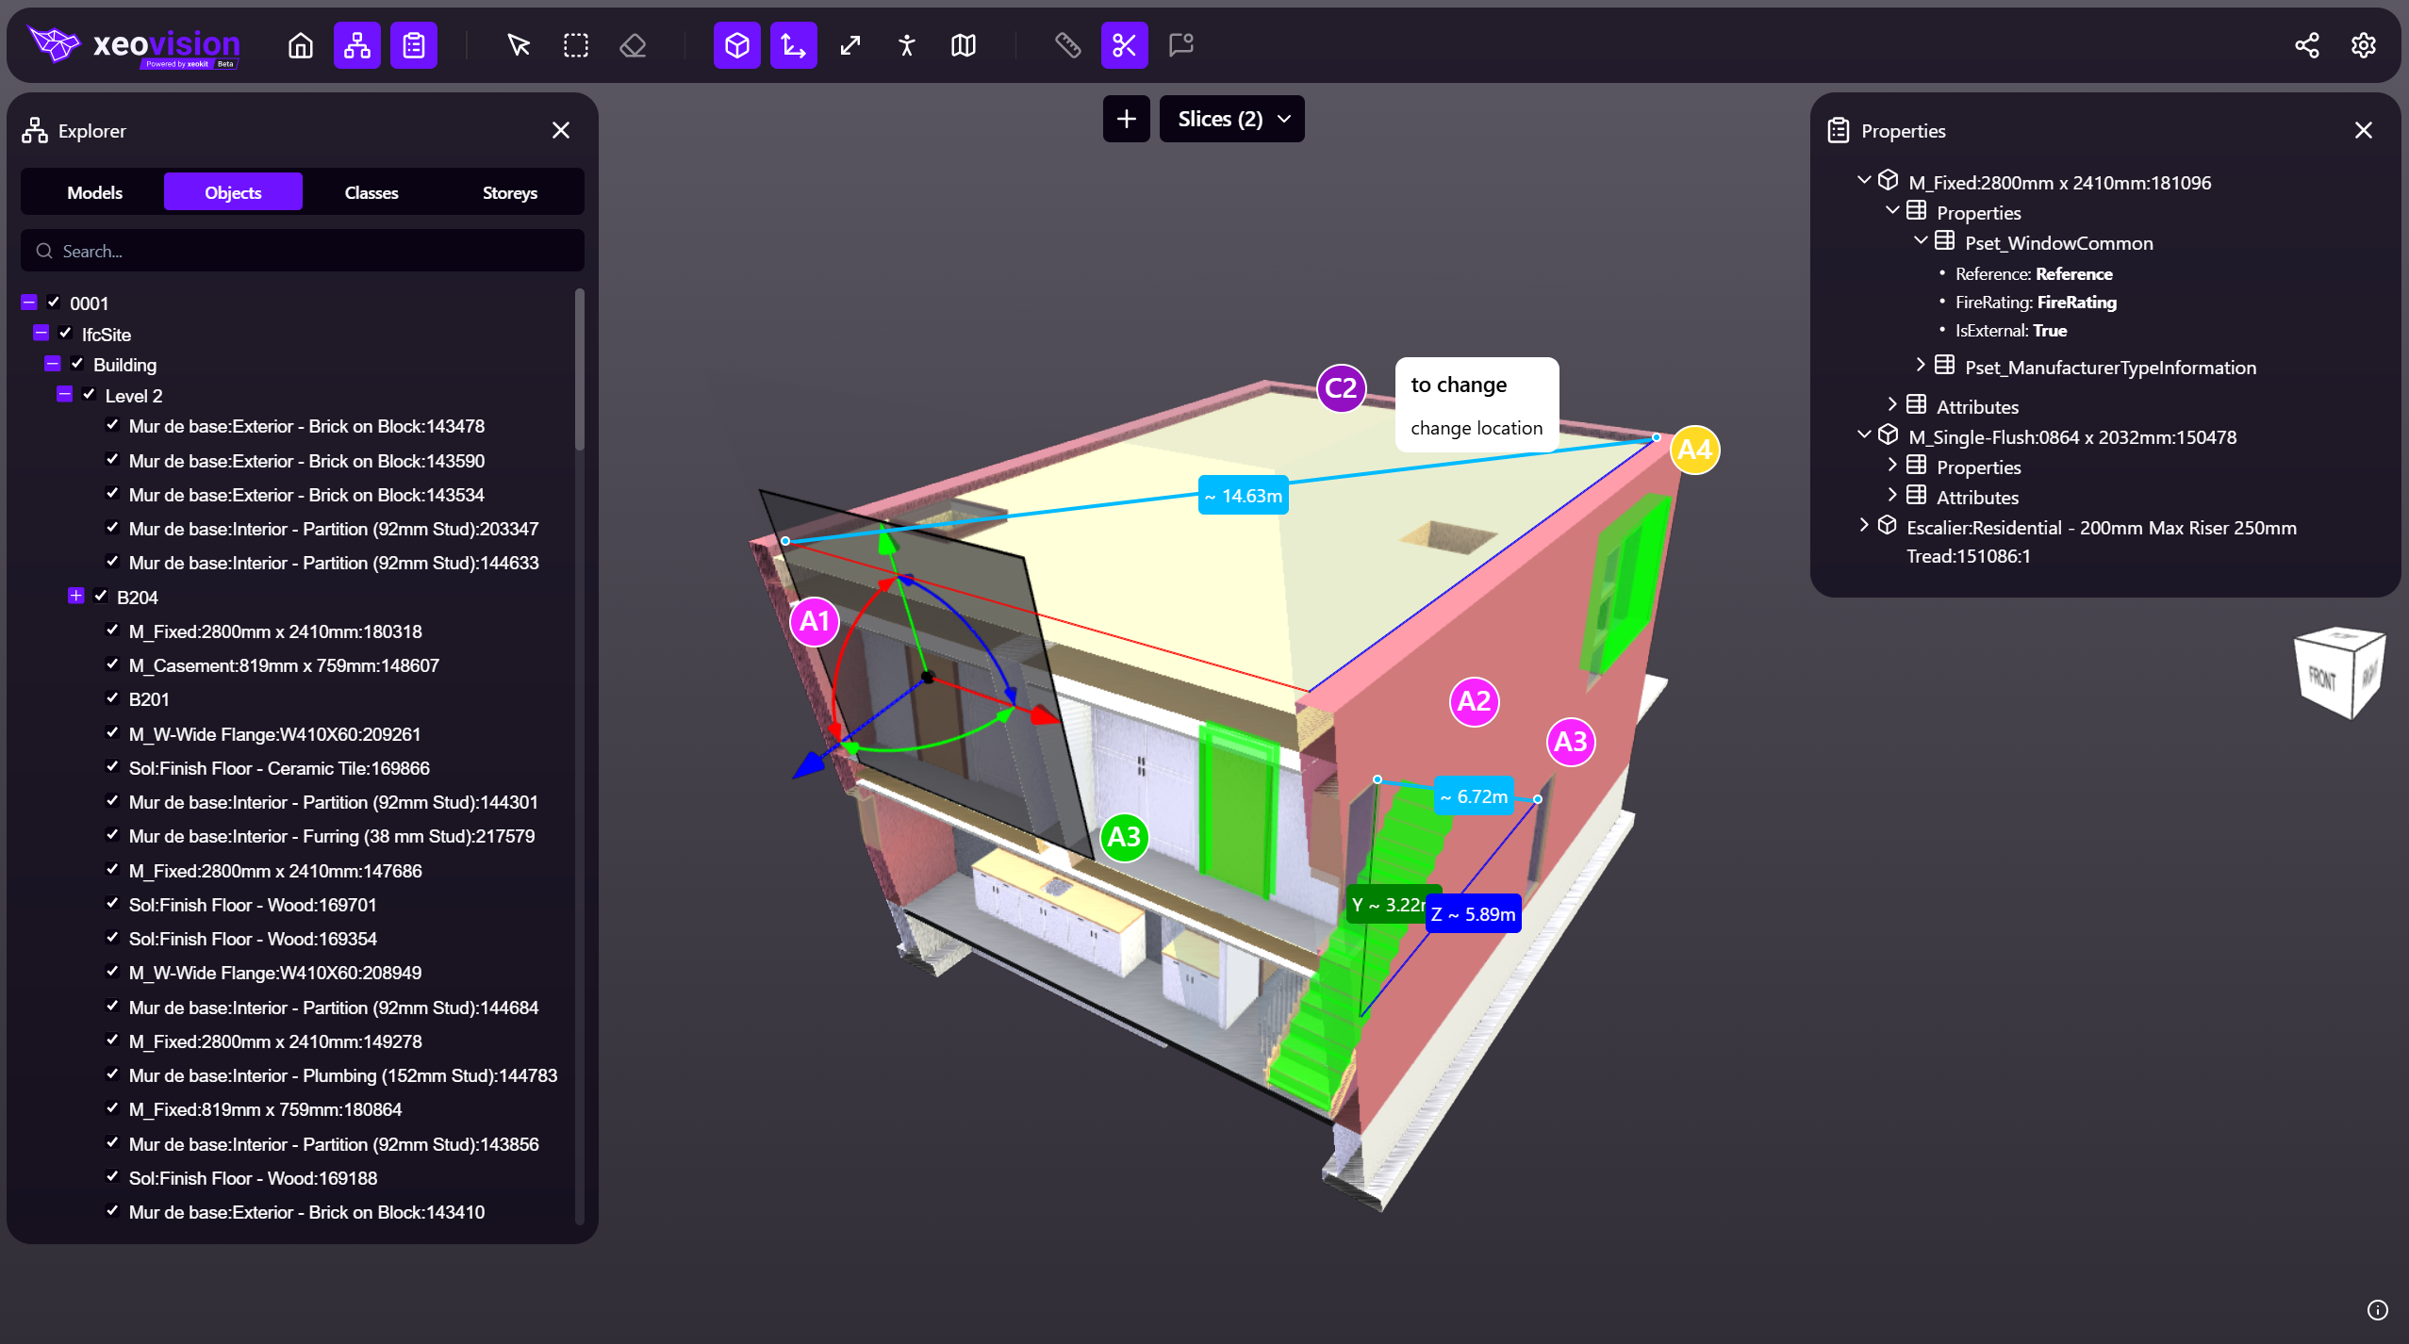Open the Slices (2) dropdown
This screenshot has width=2409, height=1344.
tap(1231, 119)
